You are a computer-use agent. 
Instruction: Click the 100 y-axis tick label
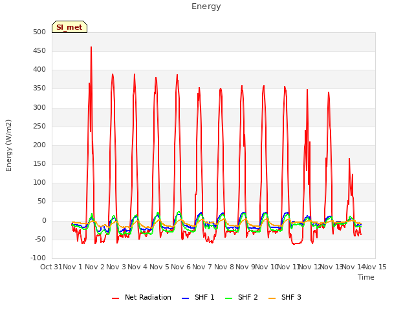(x=39, y=182)
